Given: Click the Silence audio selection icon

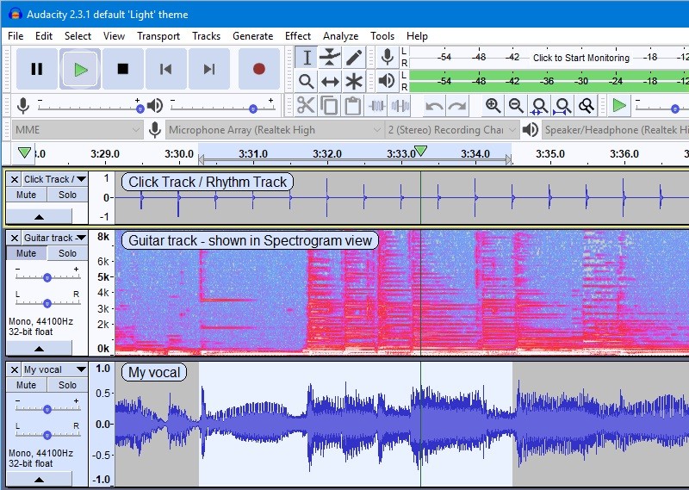Looking at the screenshot, I should click(x=400, y=105).
